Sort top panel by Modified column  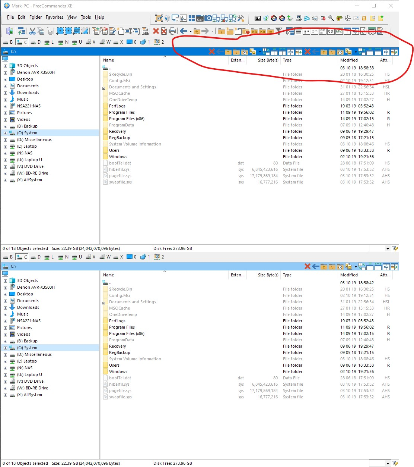click(x=349, y=60)
